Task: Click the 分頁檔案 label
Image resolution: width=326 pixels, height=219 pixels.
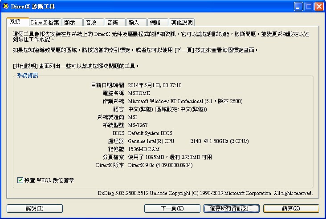Action: 114,157
